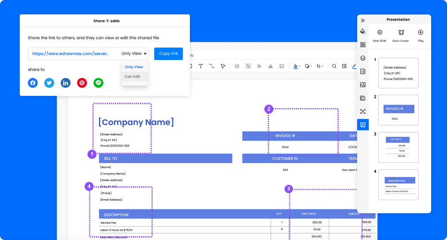Open the sidebar building-shaped panel icon
447x240 pixels.
point(362,98)
